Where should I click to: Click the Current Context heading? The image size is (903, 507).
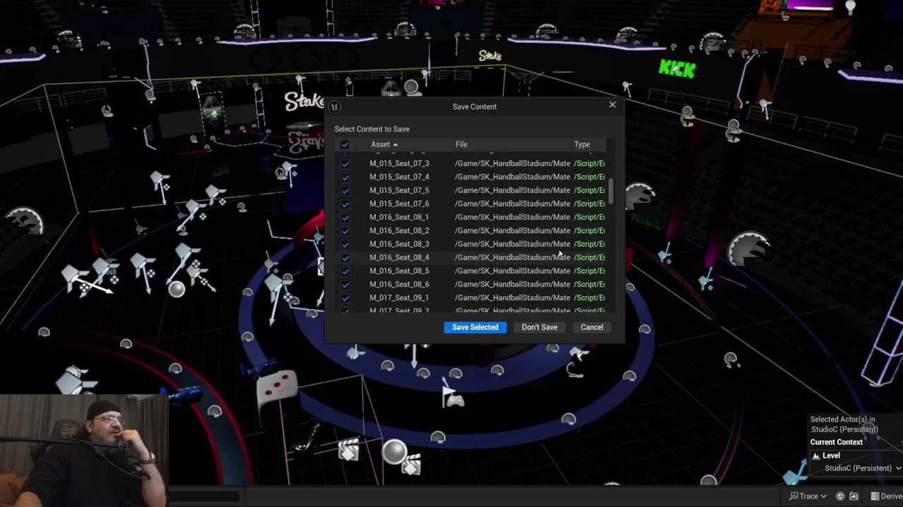pos(837,442)
